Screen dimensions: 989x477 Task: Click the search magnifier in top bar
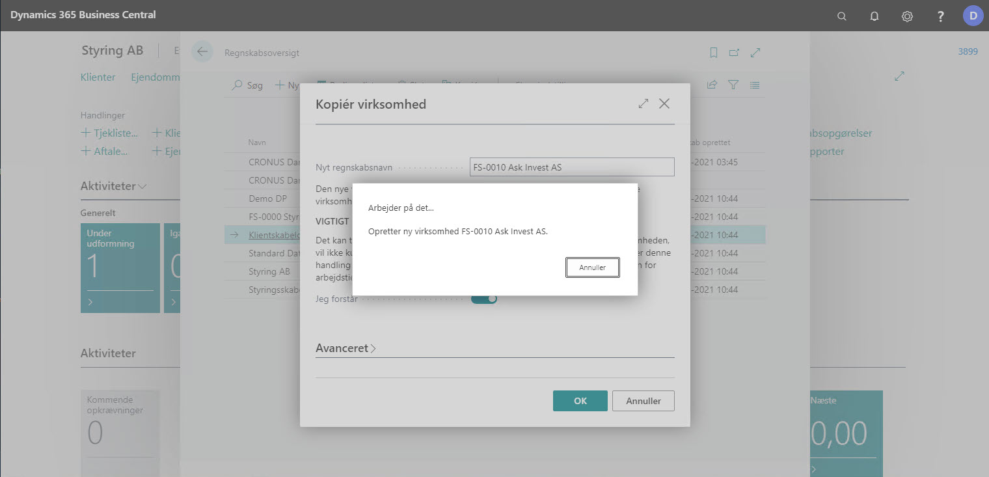click(841, 16)
